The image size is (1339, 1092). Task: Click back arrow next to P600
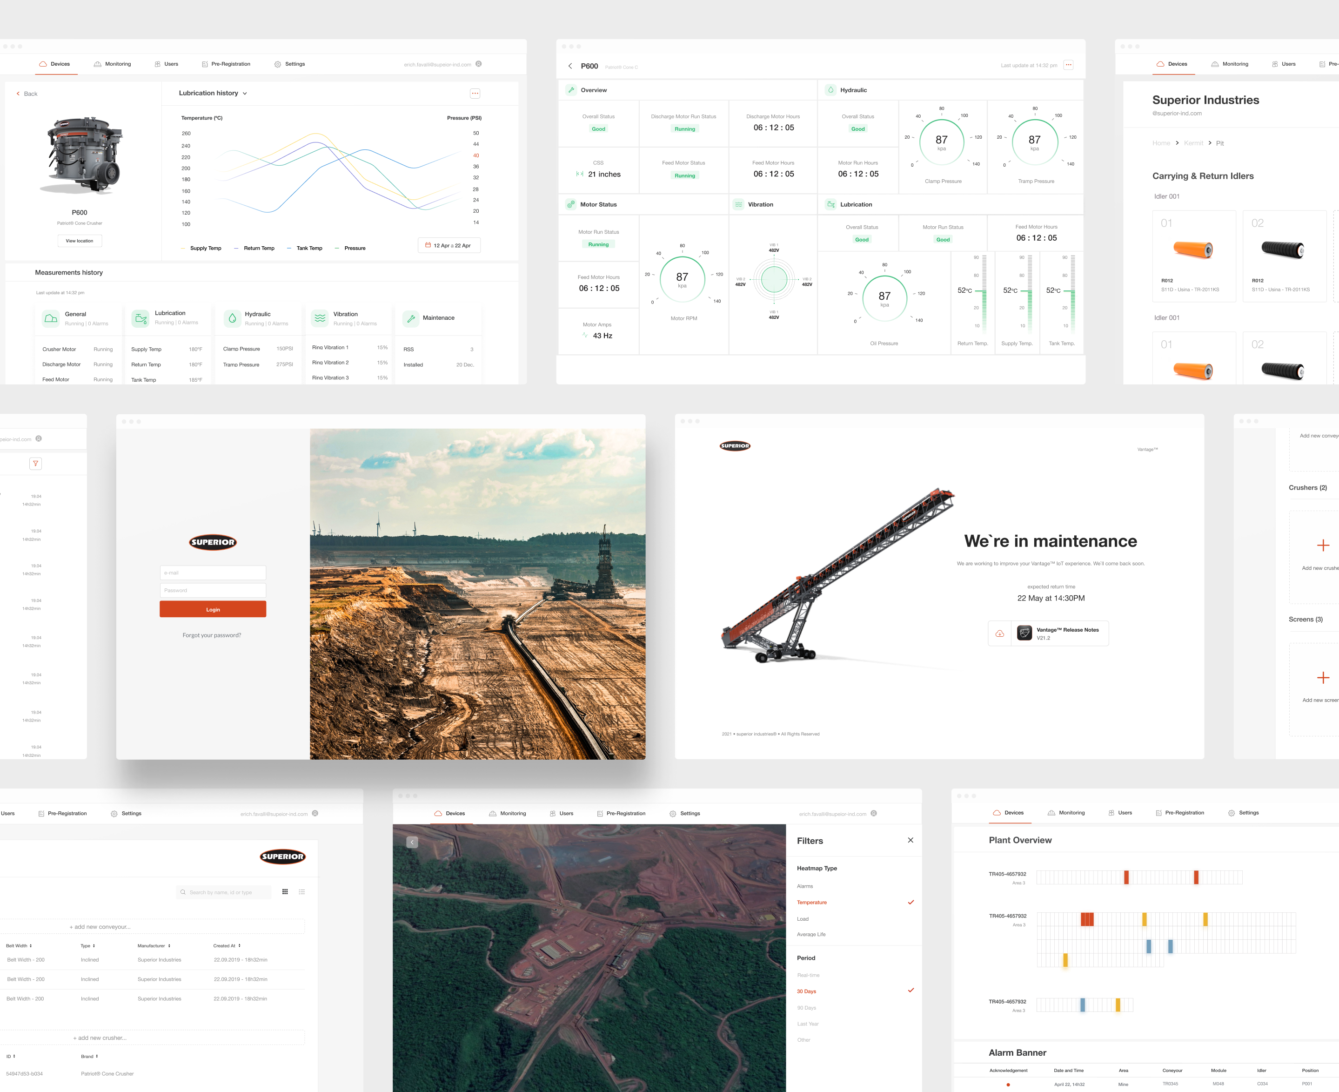pyautogui.click(x=570, y=66)
